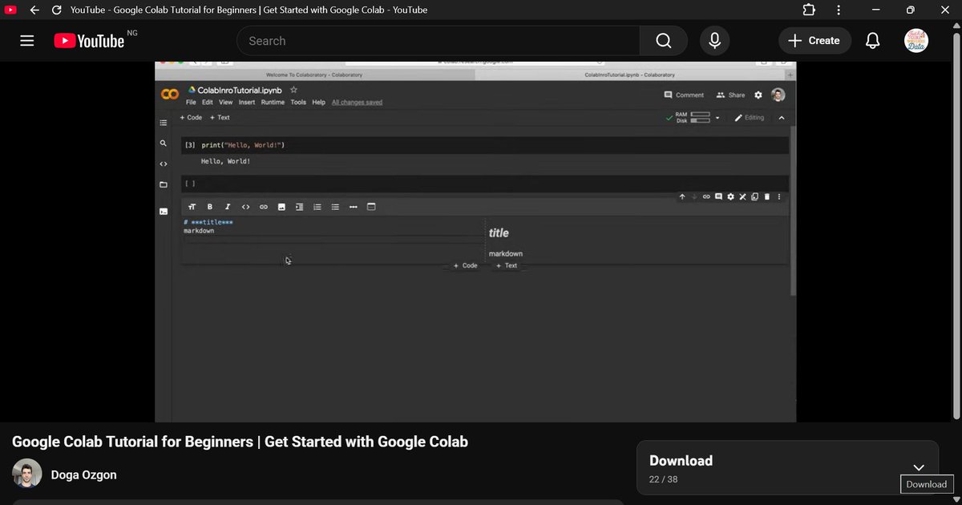This screenshot has width=962, height=505.
Task: Click Doga Ozgon channel avatar
Action: (x=27, y=474)
